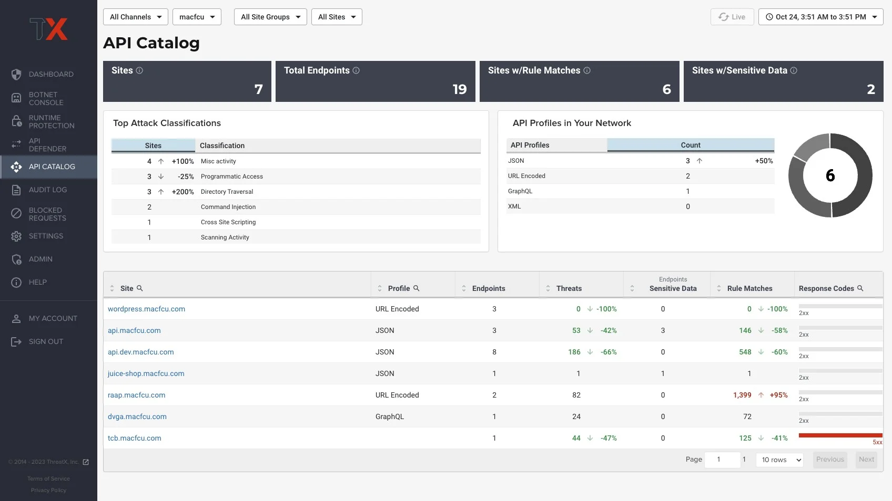Open Blocked Requests from sidebar
Image resolution: width=892 pixels, height=501 pixels.
[48, 214]
